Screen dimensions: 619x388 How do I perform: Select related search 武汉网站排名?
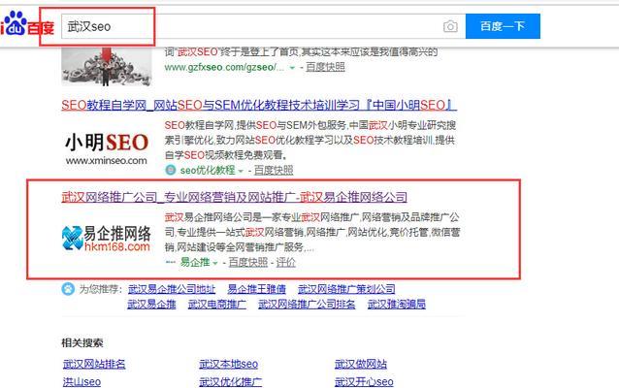click(93, 365)
